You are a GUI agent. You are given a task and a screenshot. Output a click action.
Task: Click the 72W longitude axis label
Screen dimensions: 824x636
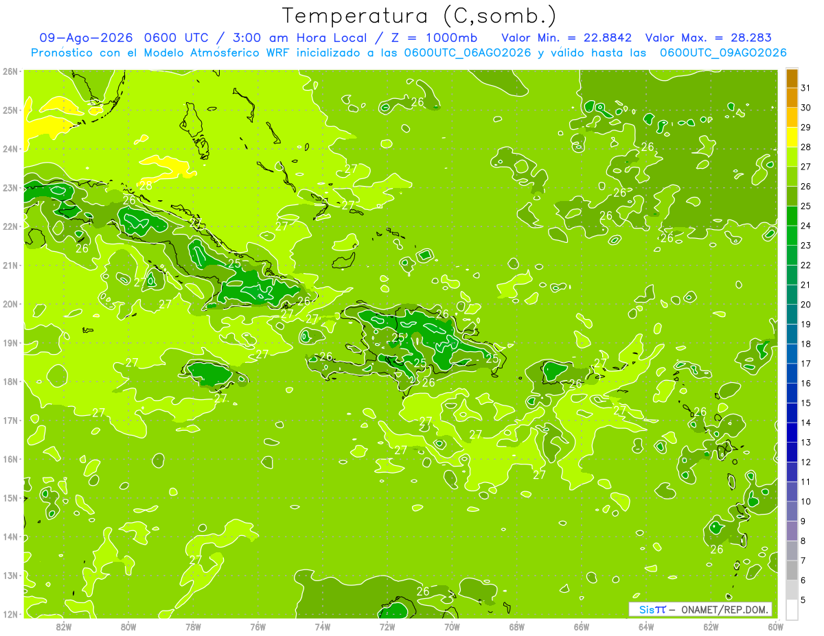click(387, 626)
